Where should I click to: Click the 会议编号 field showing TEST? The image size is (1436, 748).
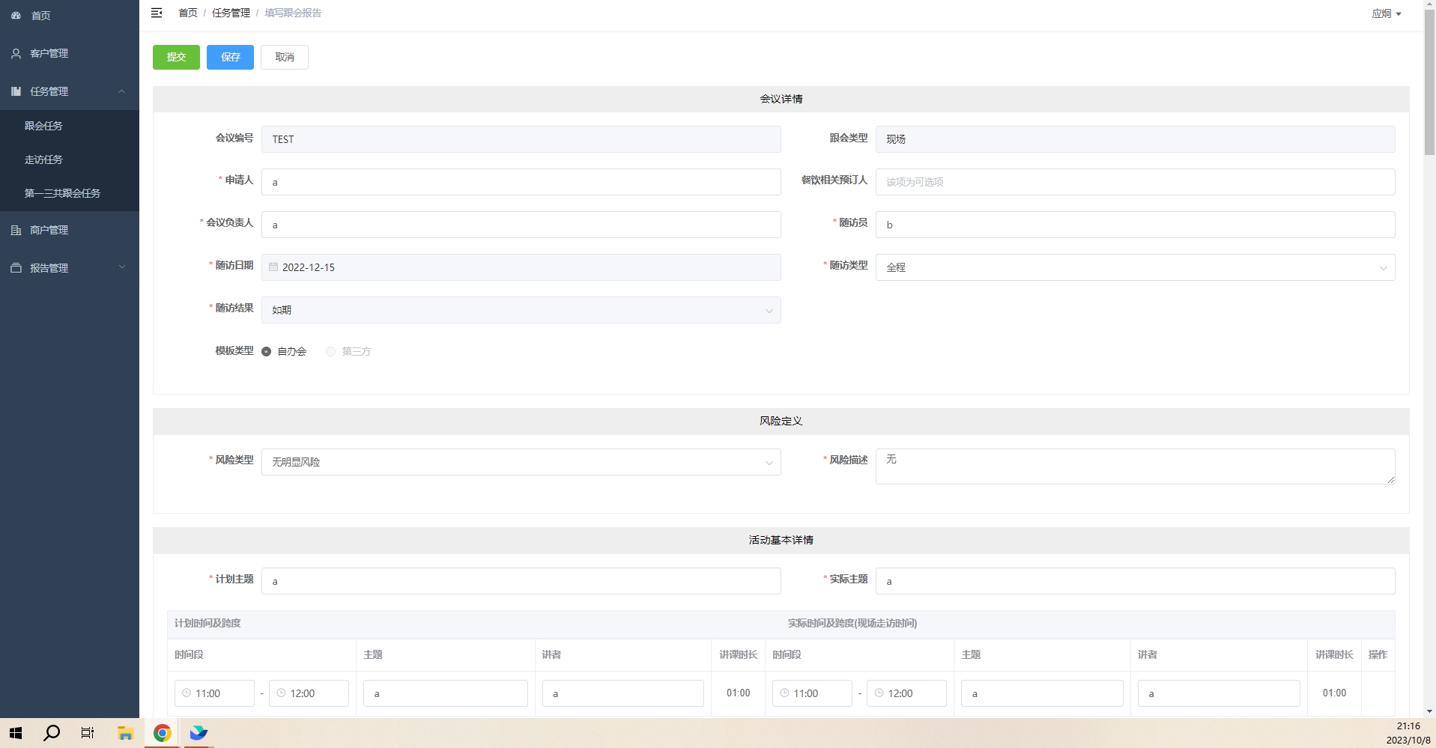tap(521, 139)
